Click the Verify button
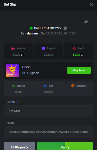The image size is (97, 150). click(65, 146)
